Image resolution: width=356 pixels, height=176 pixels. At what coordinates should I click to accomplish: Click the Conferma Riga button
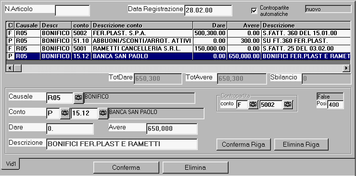click(243, 144)
